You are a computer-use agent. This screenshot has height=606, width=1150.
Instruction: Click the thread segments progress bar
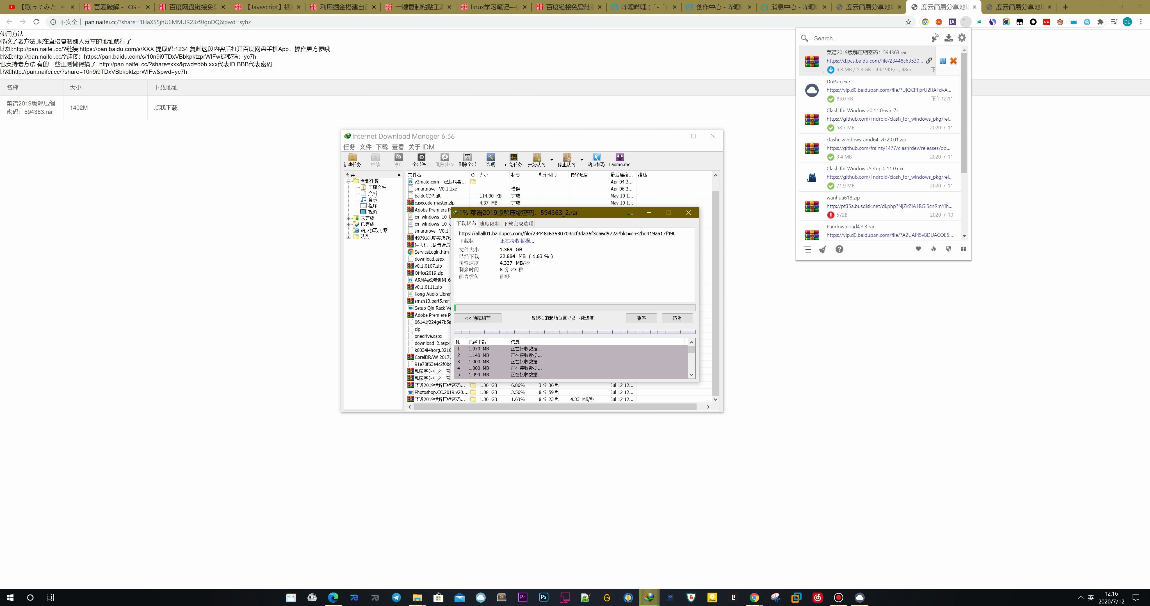(574, 332)
